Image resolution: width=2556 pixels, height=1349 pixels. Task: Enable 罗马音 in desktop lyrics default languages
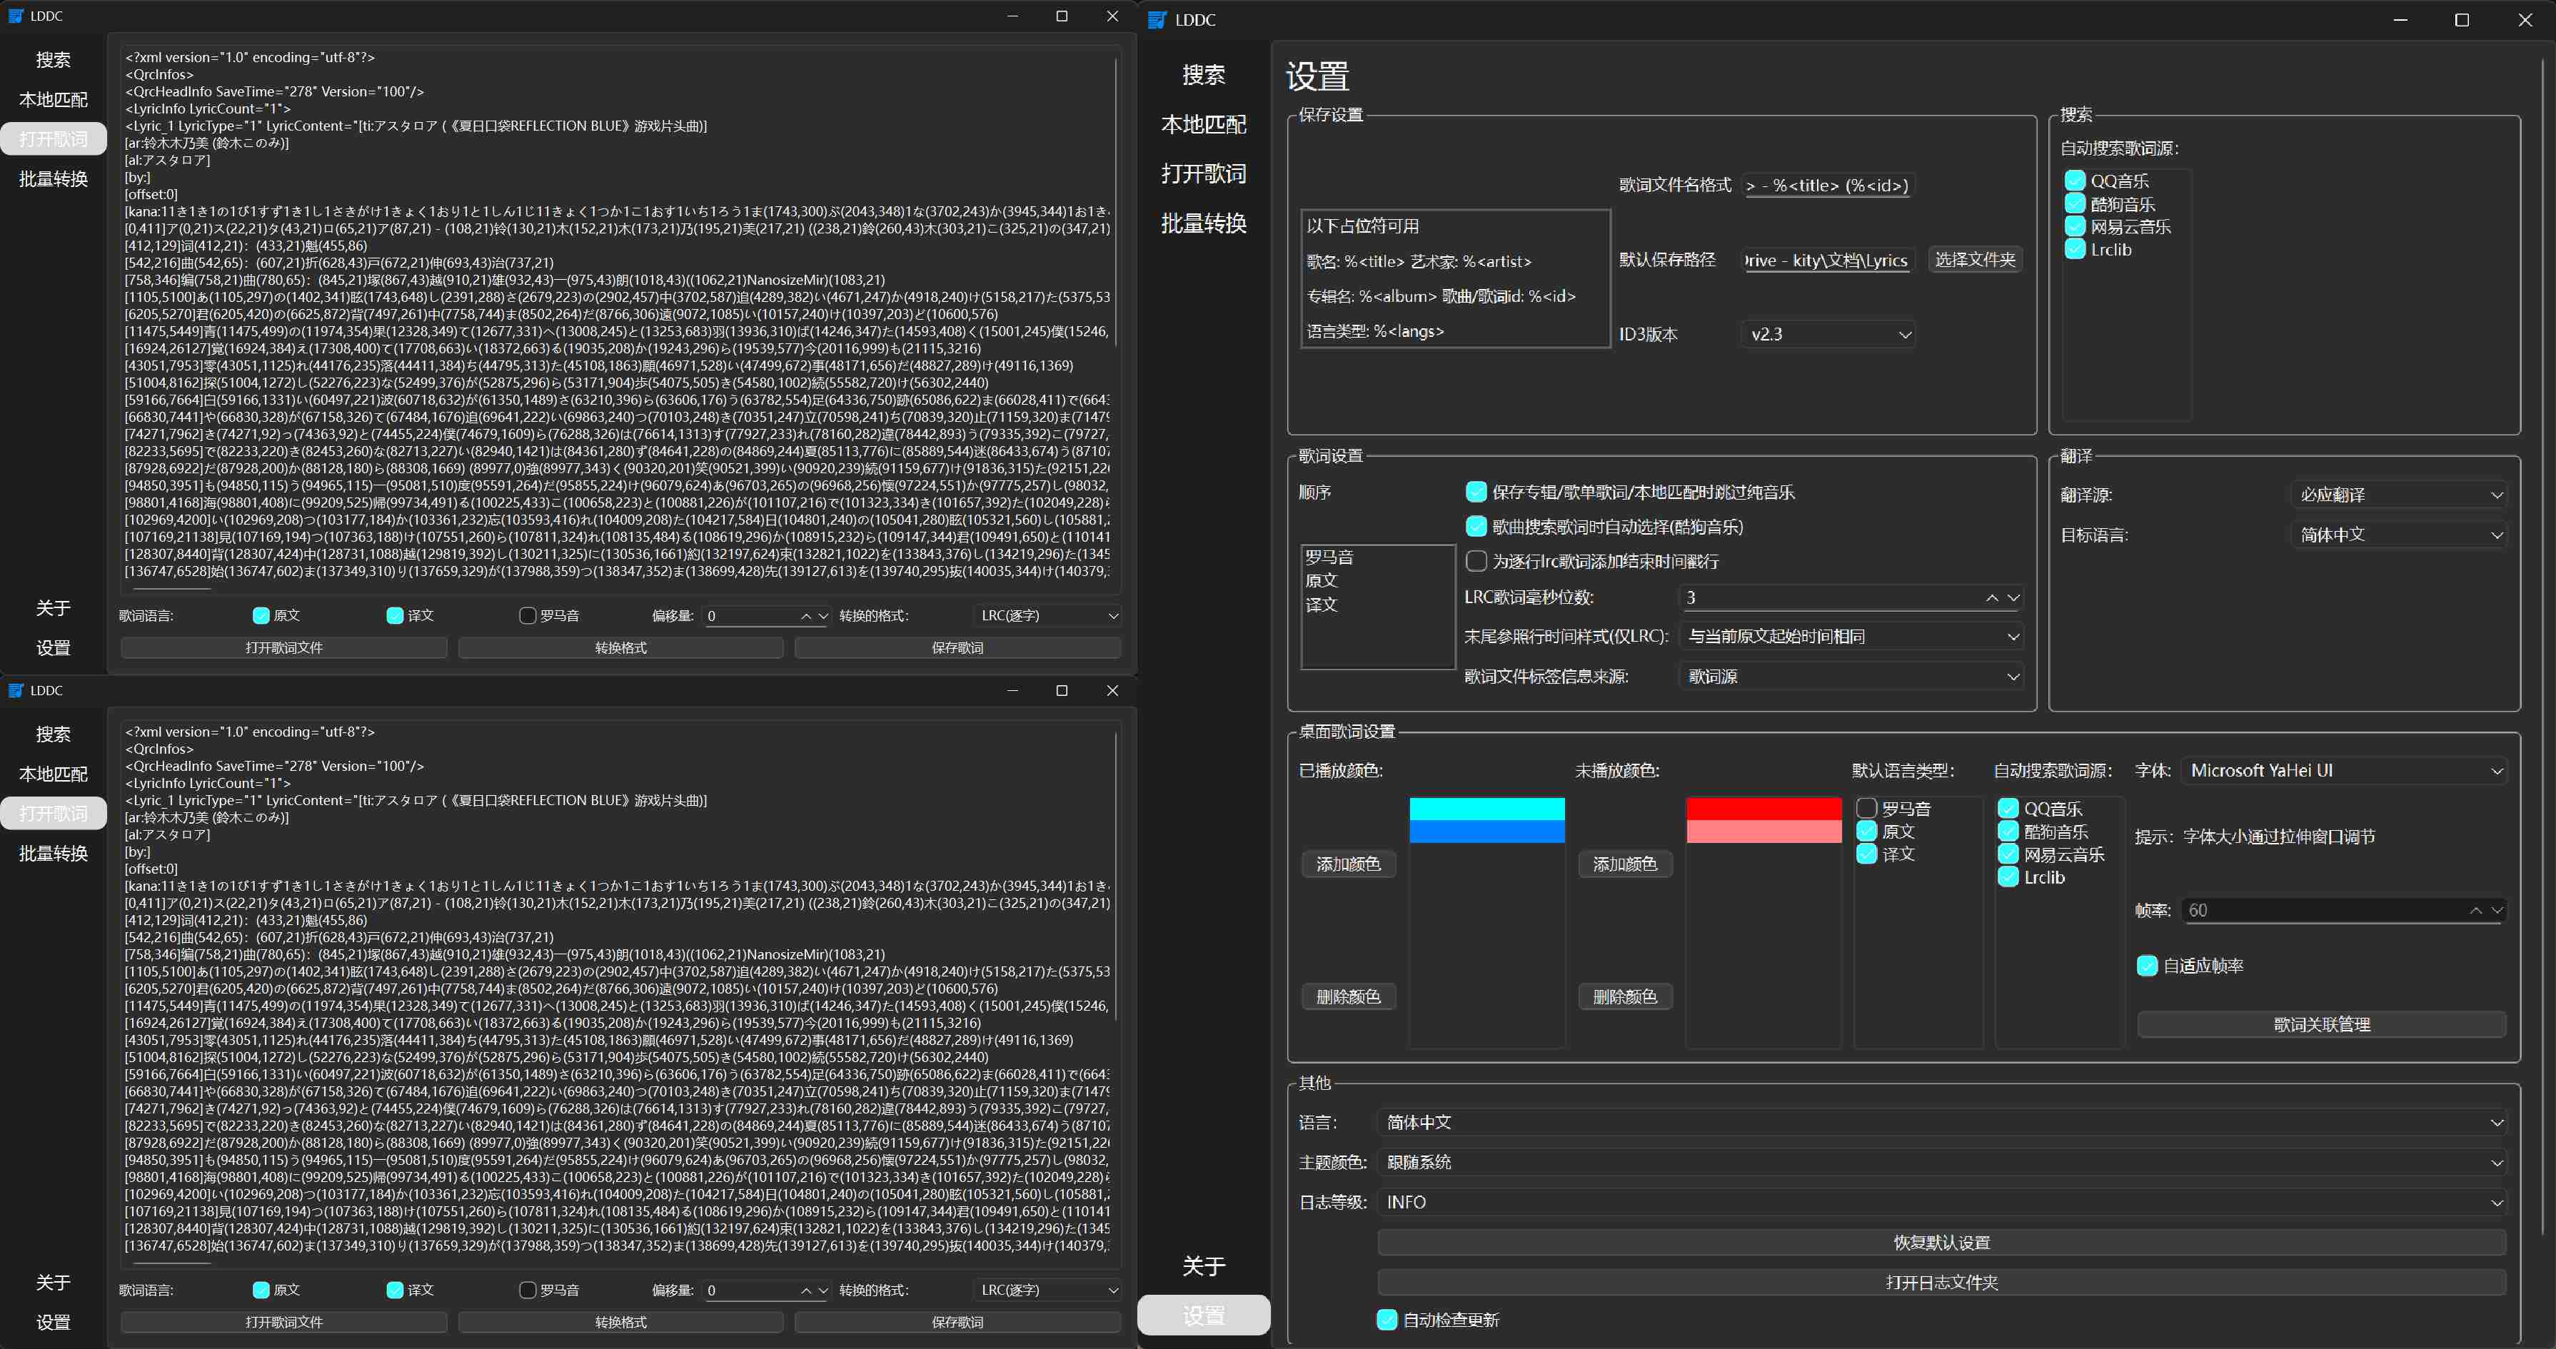1866,809
